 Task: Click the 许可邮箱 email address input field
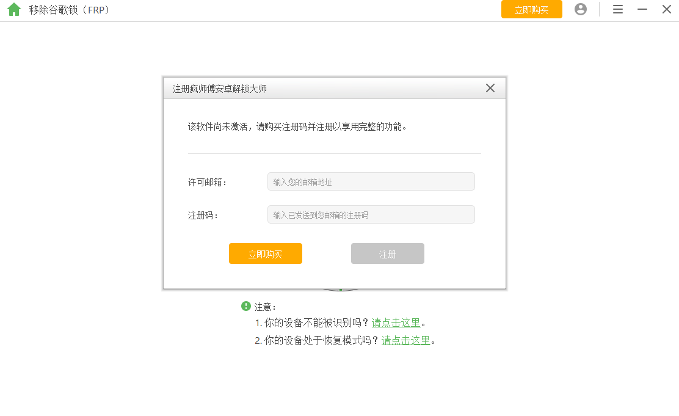tap(371, 181)
